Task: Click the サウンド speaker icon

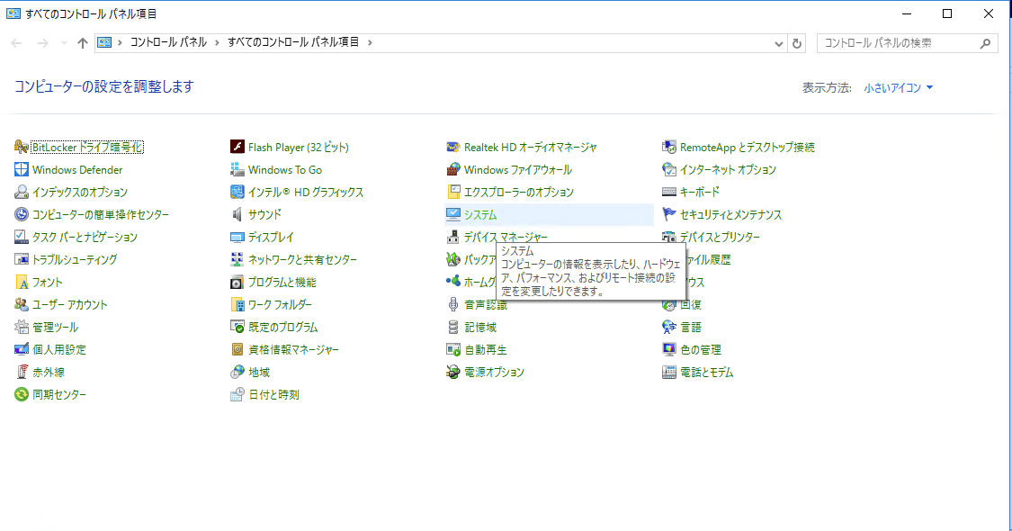Action: (x=237, y=214)
